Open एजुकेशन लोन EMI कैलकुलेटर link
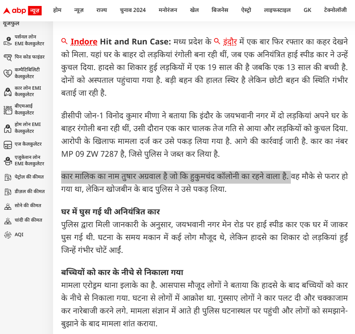 [30, 160]
